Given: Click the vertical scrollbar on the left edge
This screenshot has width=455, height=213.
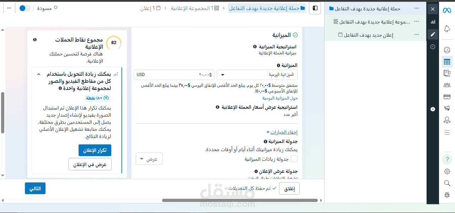Looking at the screenshot, I should 3,113.
